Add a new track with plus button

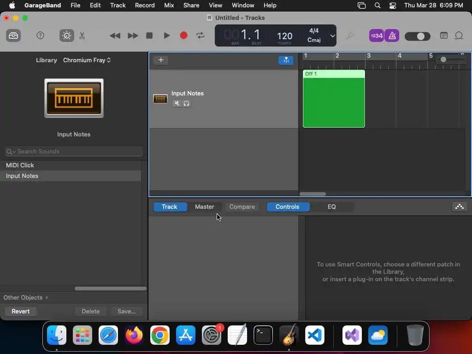click(x=161, y=60)
